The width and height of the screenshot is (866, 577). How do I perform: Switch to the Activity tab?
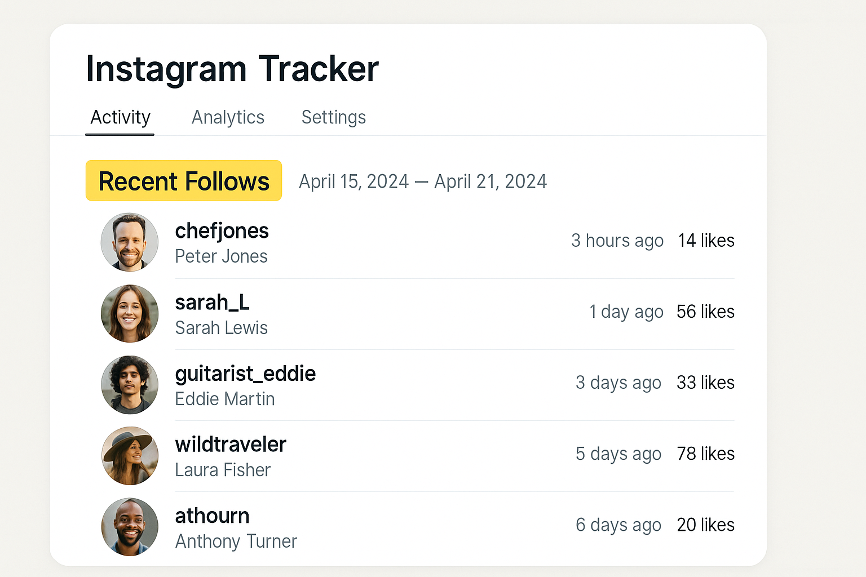(x=120, y=117)
